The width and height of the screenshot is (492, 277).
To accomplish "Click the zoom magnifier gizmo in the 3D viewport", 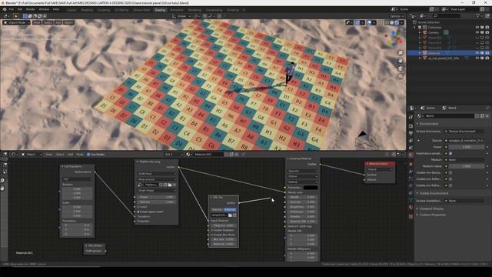I will coord(401,52).
